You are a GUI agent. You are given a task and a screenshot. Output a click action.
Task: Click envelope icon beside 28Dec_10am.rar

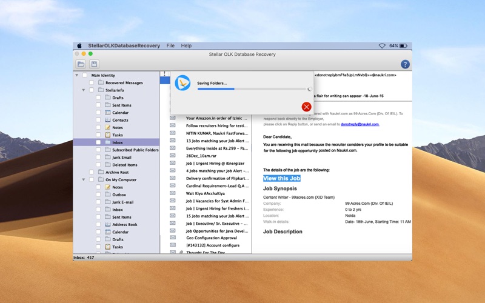pyautogui.click(x=173, y=156)
